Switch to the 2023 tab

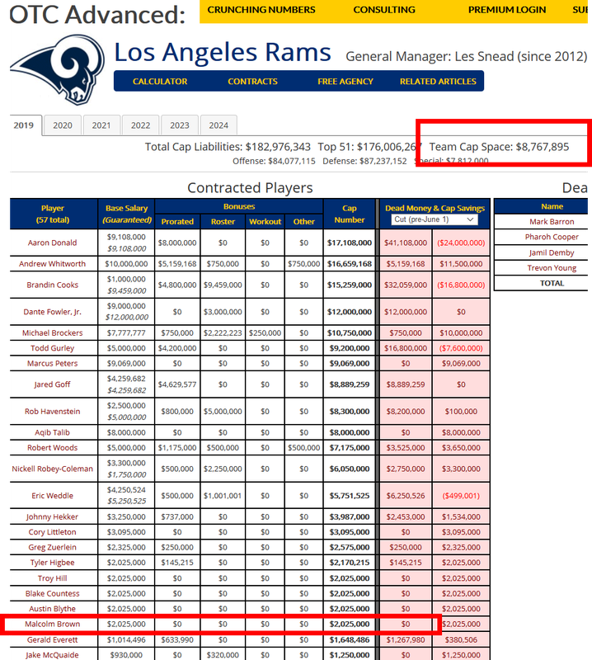(180, 125)
